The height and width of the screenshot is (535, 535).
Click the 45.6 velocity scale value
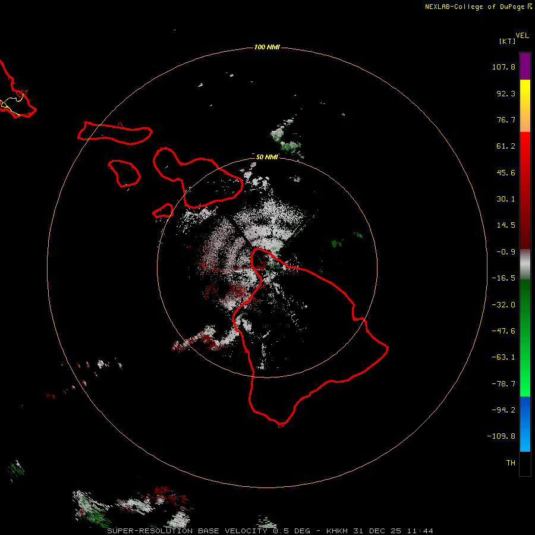(506, 172)
